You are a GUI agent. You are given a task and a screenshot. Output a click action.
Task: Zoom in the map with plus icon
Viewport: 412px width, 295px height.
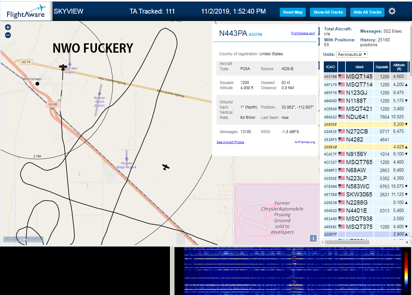pyautogui.click(x=8, y=27)
